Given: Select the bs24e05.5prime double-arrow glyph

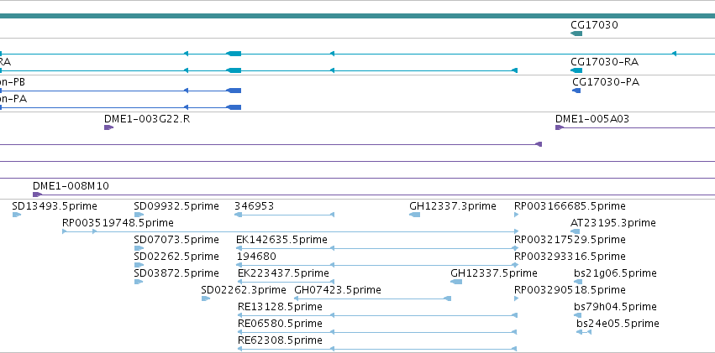Looking at the screenshot, I should [x=584, y=332].
